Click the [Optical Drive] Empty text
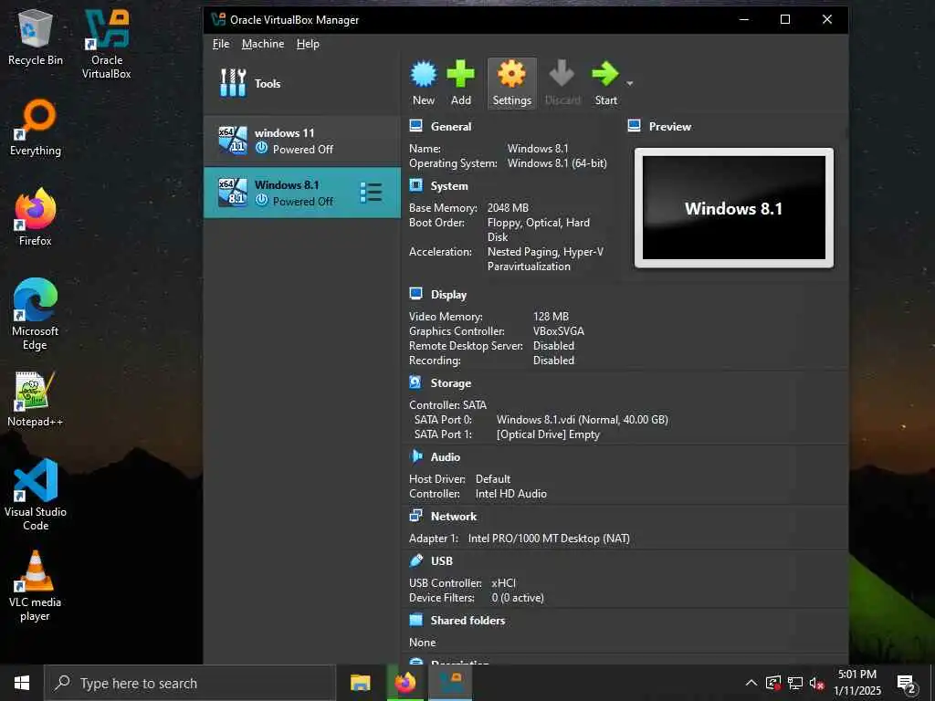The image size is (935, 701). point(548,434)
